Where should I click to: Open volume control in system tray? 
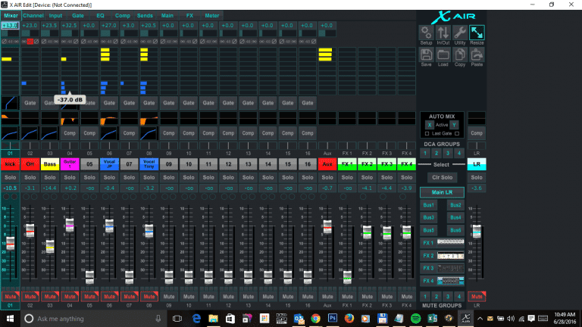point(511,319)
